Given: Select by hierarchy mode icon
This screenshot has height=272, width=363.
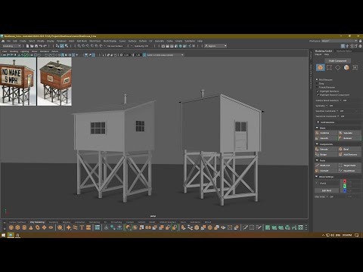Looking at the screenshot, I should pos(57,46).
